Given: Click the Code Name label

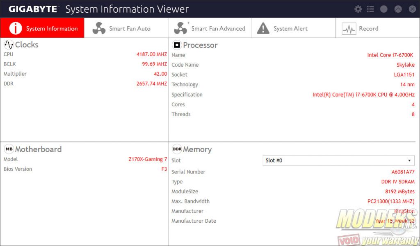Looking at the screenshot, I should coord(185,65).
